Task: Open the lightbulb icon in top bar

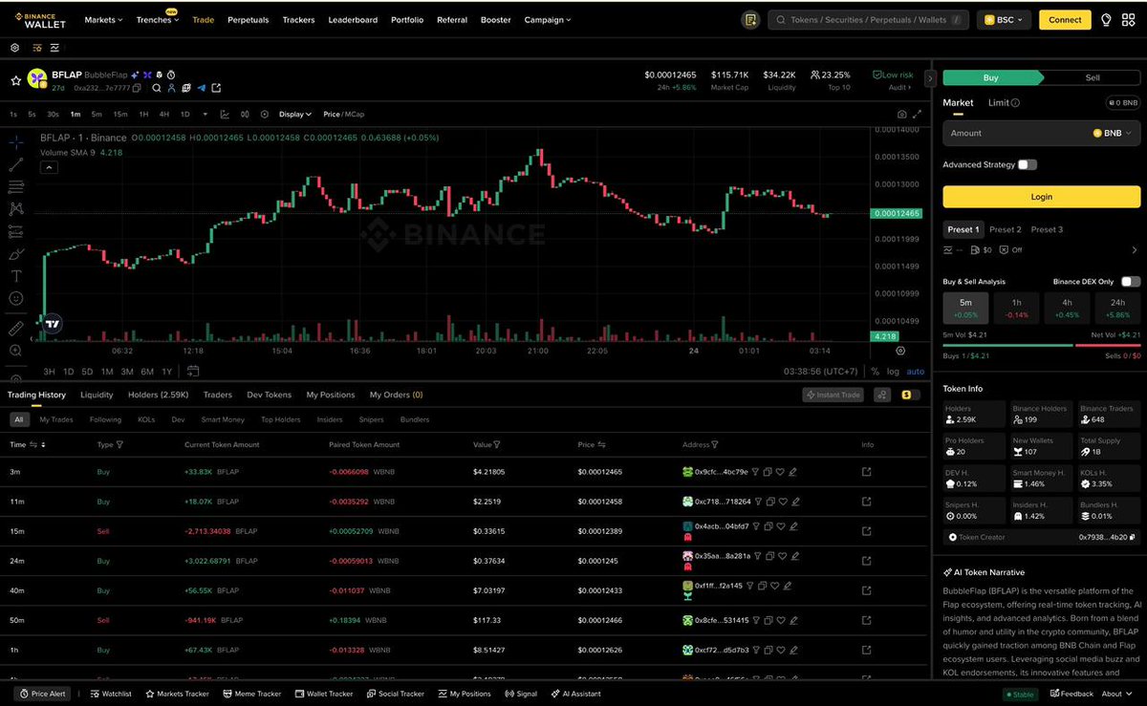Action: [1107, 19]
